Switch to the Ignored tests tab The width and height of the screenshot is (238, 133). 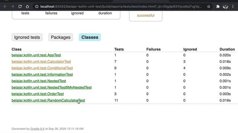pos(27,37)
